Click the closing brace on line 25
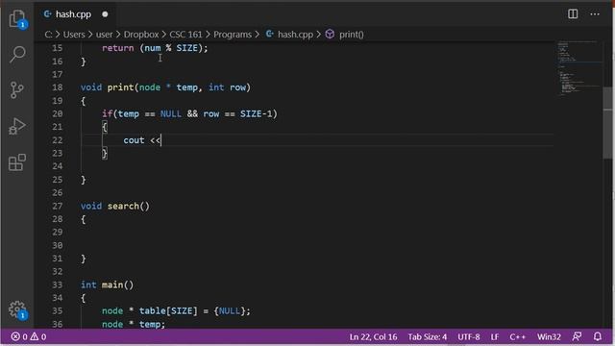 pyautogui.click(x=84, y=180)
